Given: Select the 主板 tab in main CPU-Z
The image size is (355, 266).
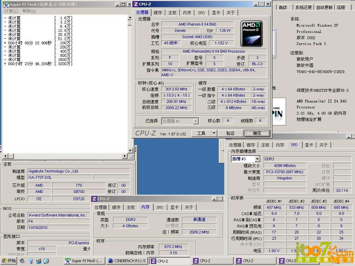Looking at the screenshot, I should (172, 13).
